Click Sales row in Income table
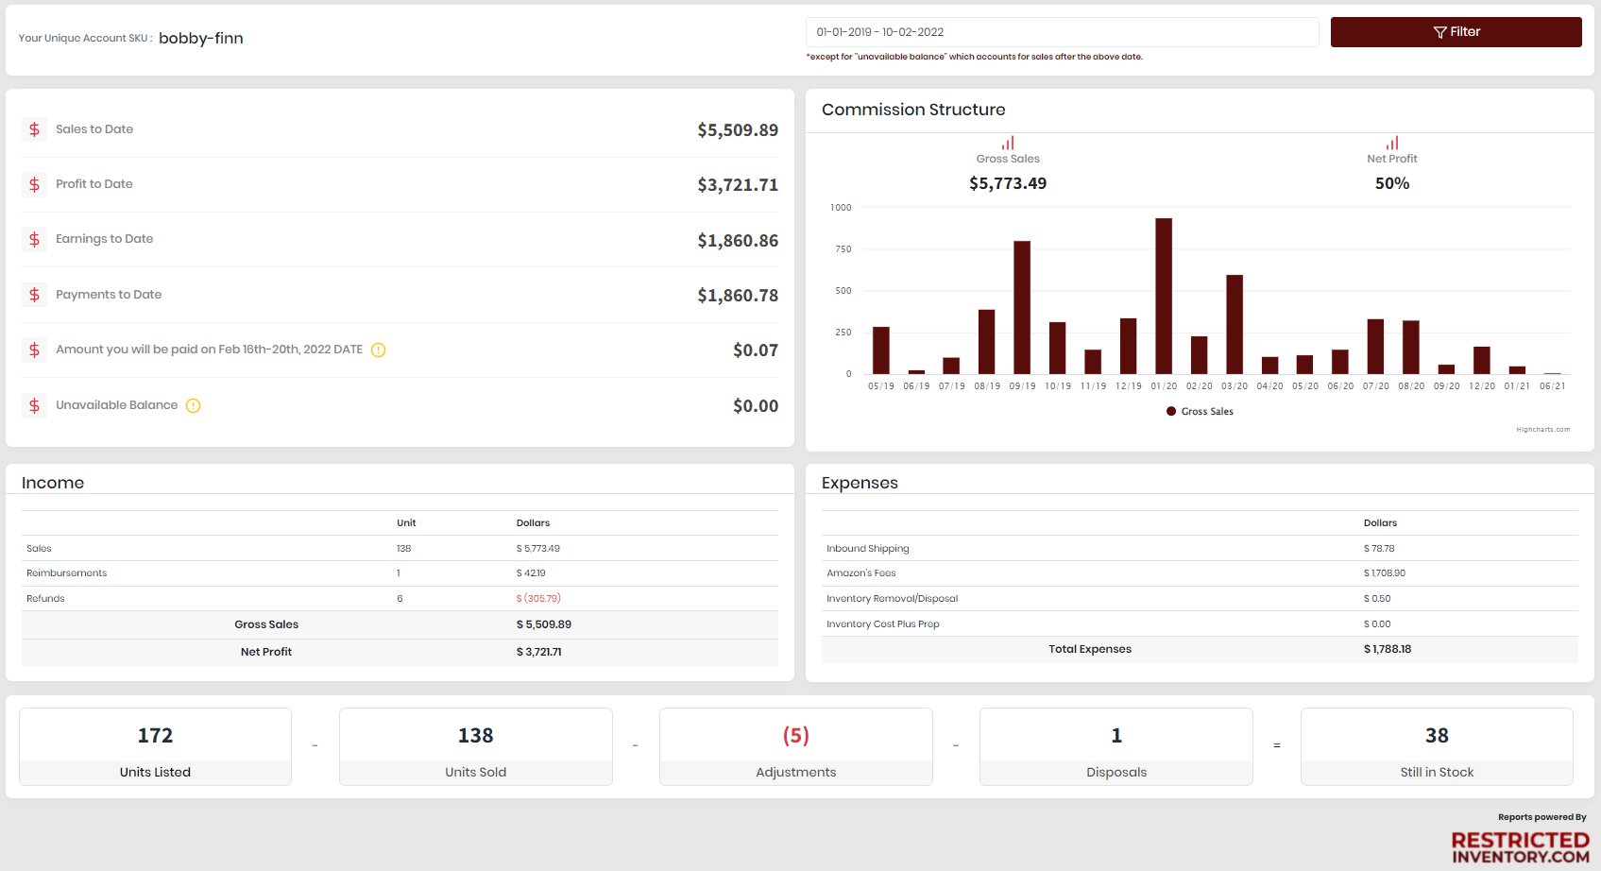The width and height of the screenshot is (1601, 871). coord(400,549)
